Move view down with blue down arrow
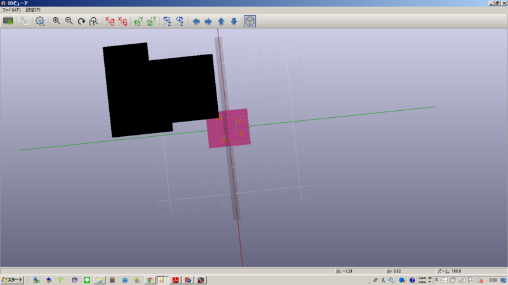Viewport: 508px width, 285px height. coord(234,22)
